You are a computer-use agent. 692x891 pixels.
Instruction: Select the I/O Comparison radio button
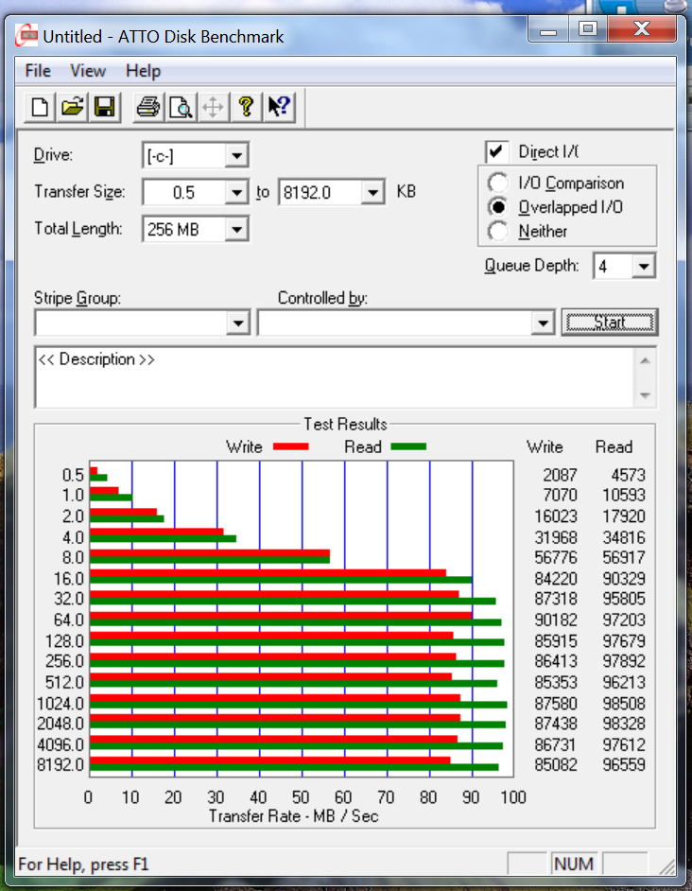coord(498,183)
